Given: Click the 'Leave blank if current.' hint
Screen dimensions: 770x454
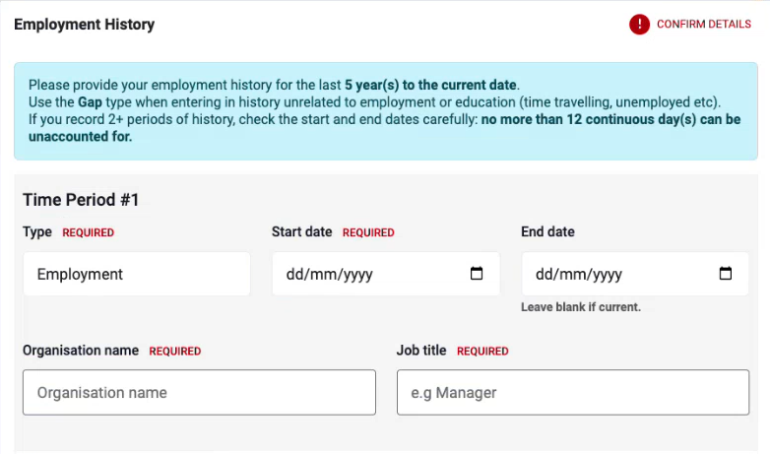Looking at the screenshot, I should (581, 307).
